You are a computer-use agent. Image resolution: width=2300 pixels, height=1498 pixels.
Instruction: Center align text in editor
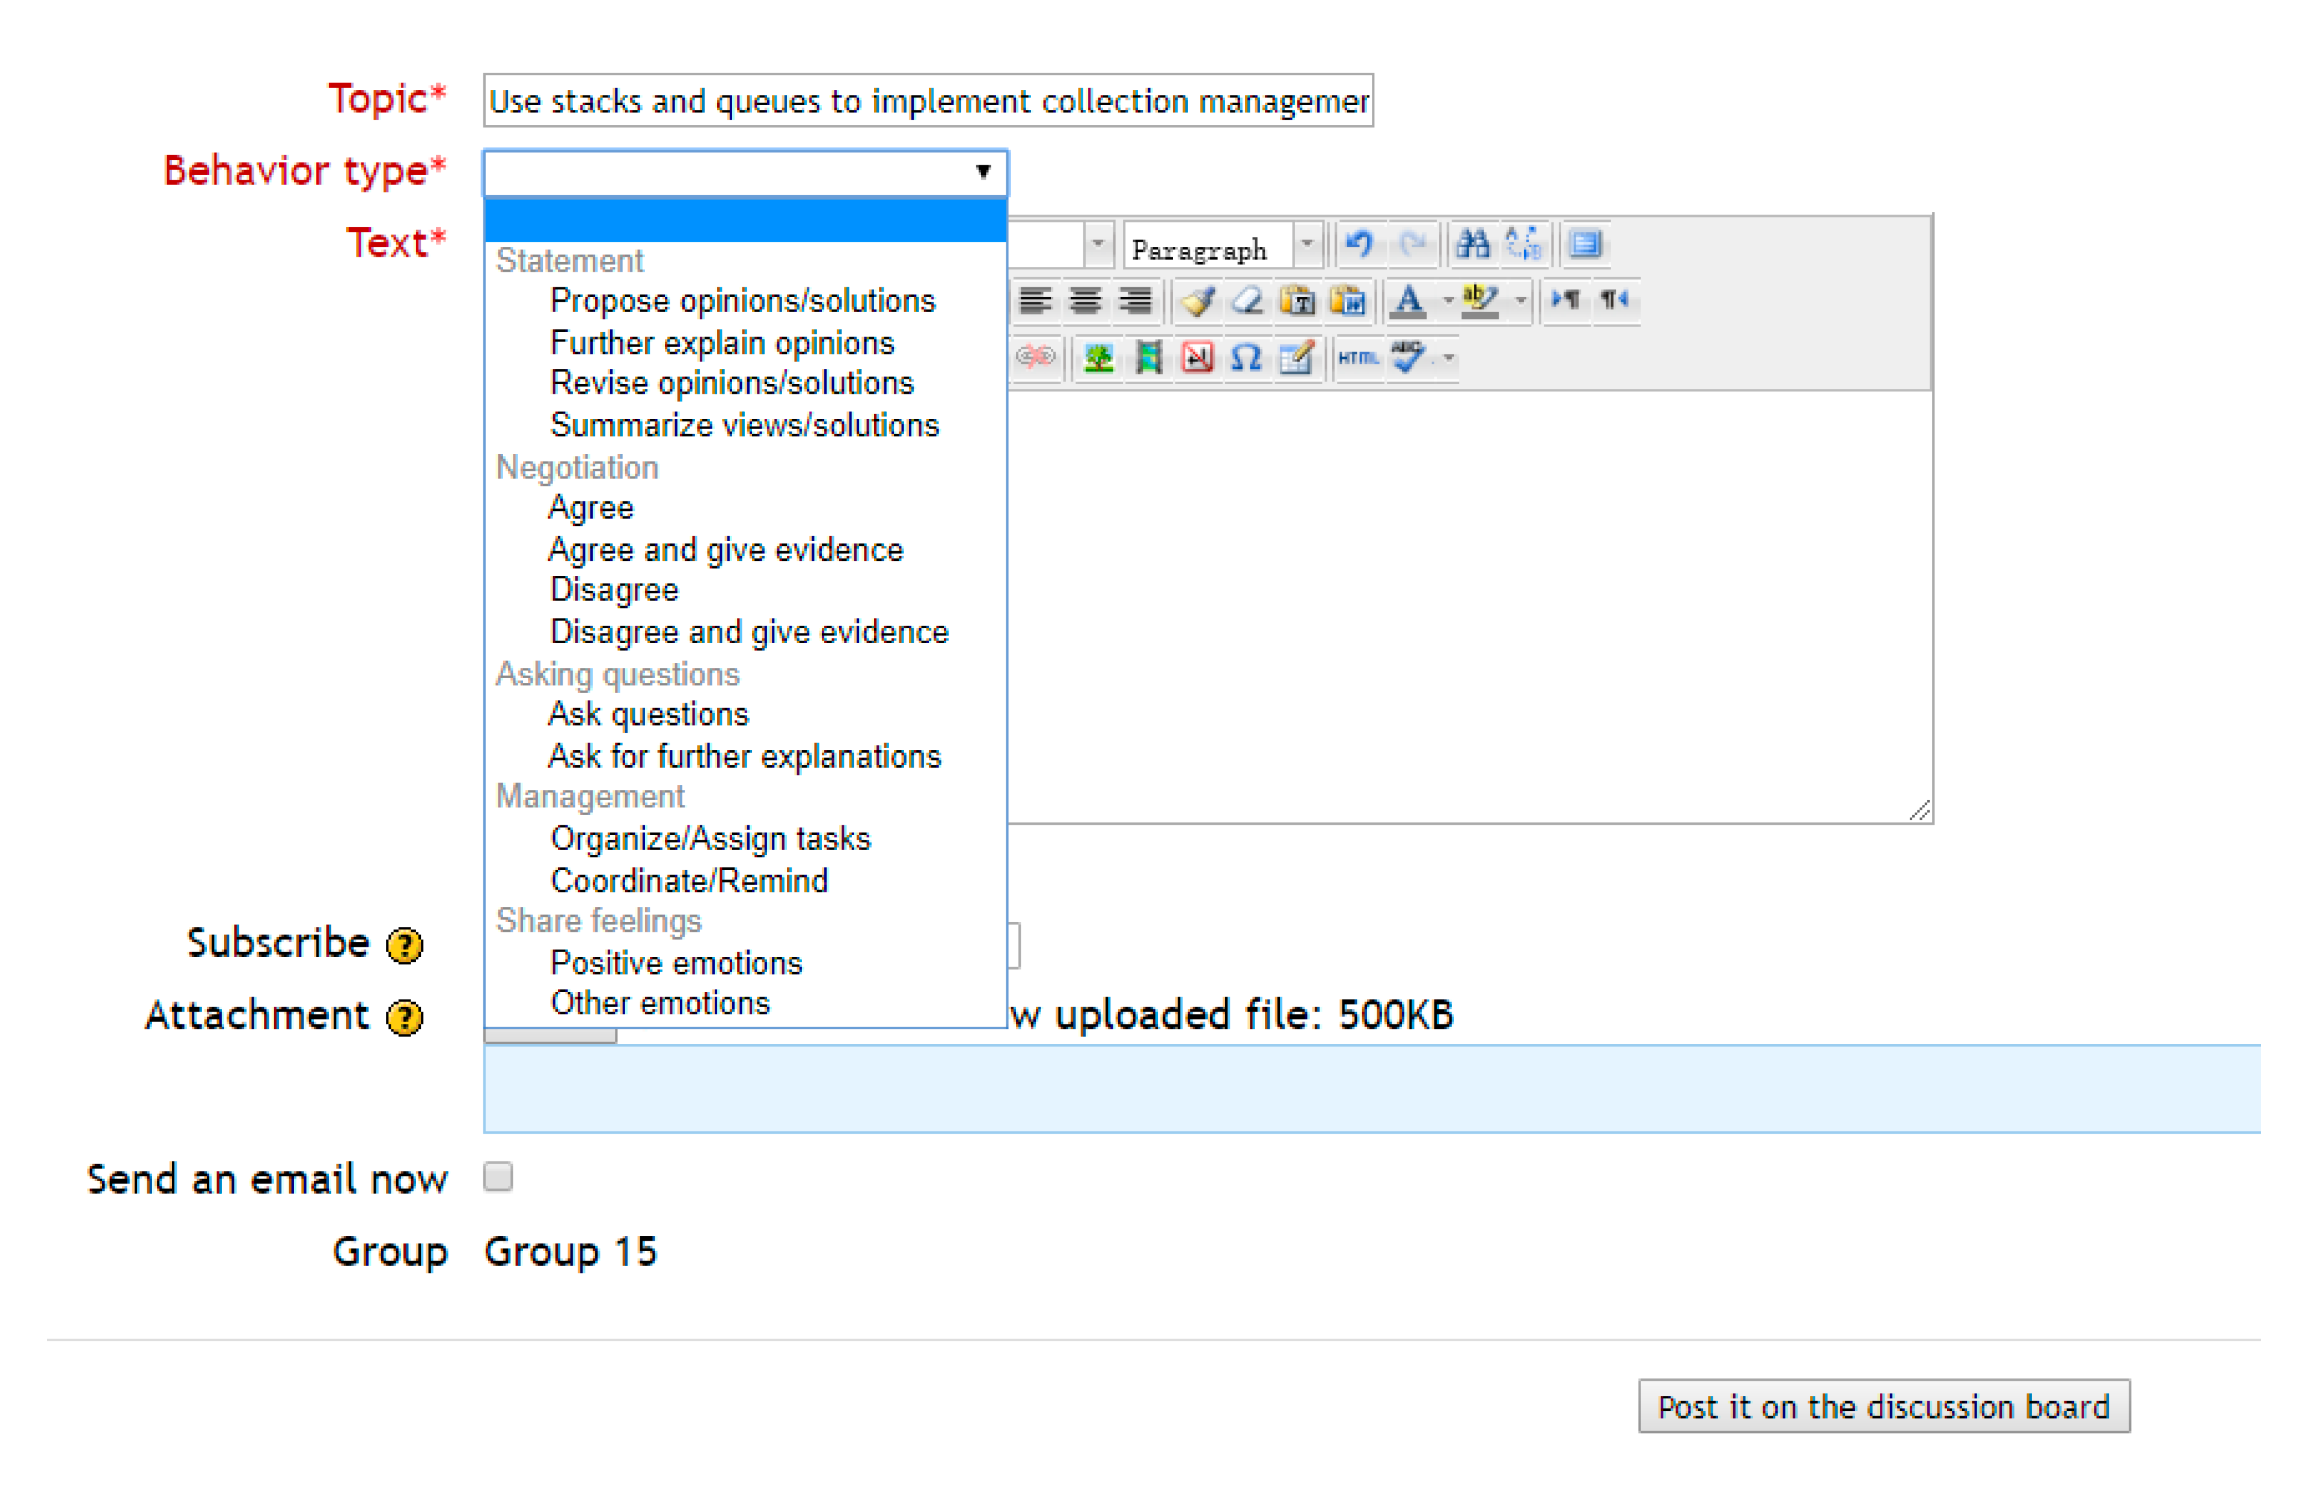pos(1085,302)
